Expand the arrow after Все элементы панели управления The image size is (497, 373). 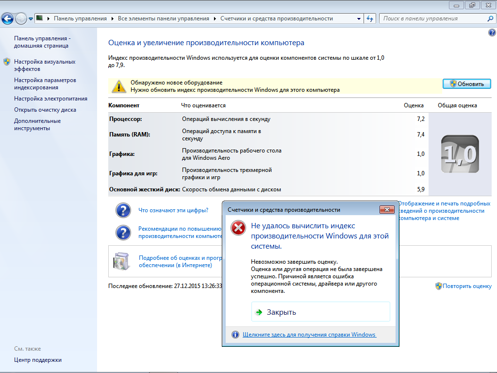point(215,18)
